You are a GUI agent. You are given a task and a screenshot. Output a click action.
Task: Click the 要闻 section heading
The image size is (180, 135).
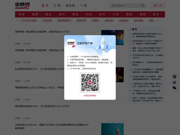[134, 29]
